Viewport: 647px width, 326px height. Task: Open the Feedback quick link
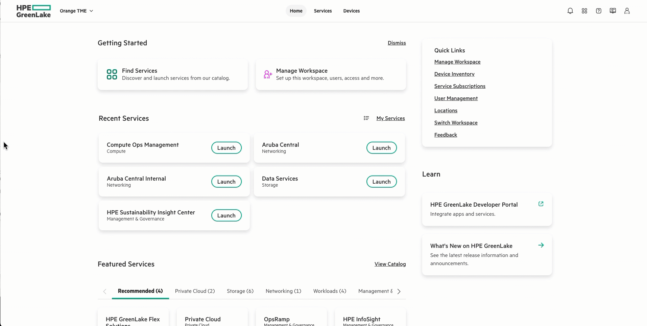[x=446, y=135]
